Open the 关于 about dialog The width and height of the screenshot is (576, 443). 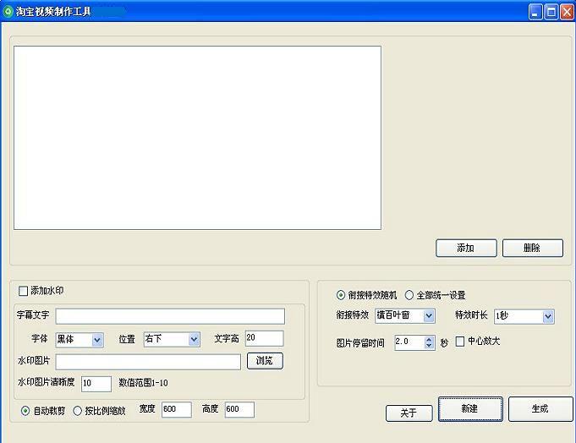(409, 413)
